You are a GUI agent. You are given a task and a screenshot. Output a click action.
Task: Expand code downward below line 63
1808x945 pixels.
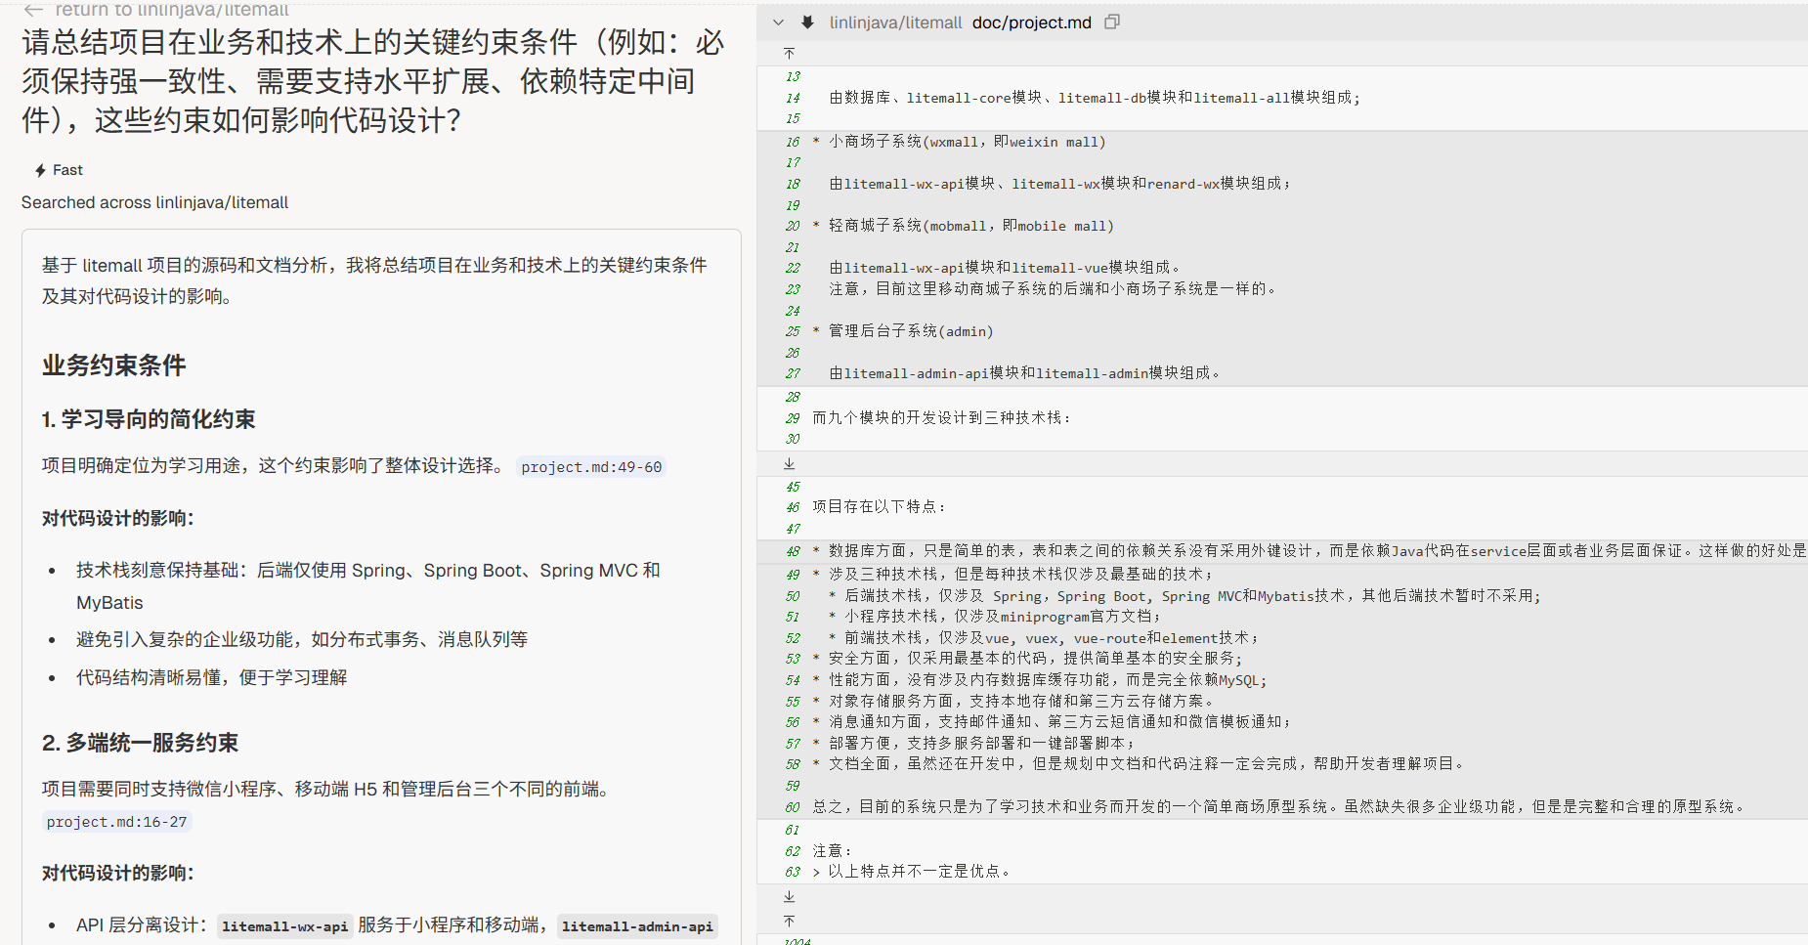tap(790, 896)
